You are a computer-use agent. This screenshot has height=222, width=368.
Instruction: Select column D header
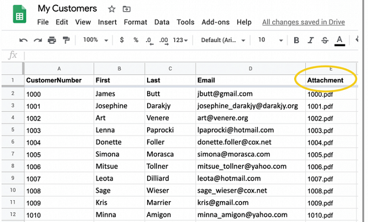[x=250, y=69]
